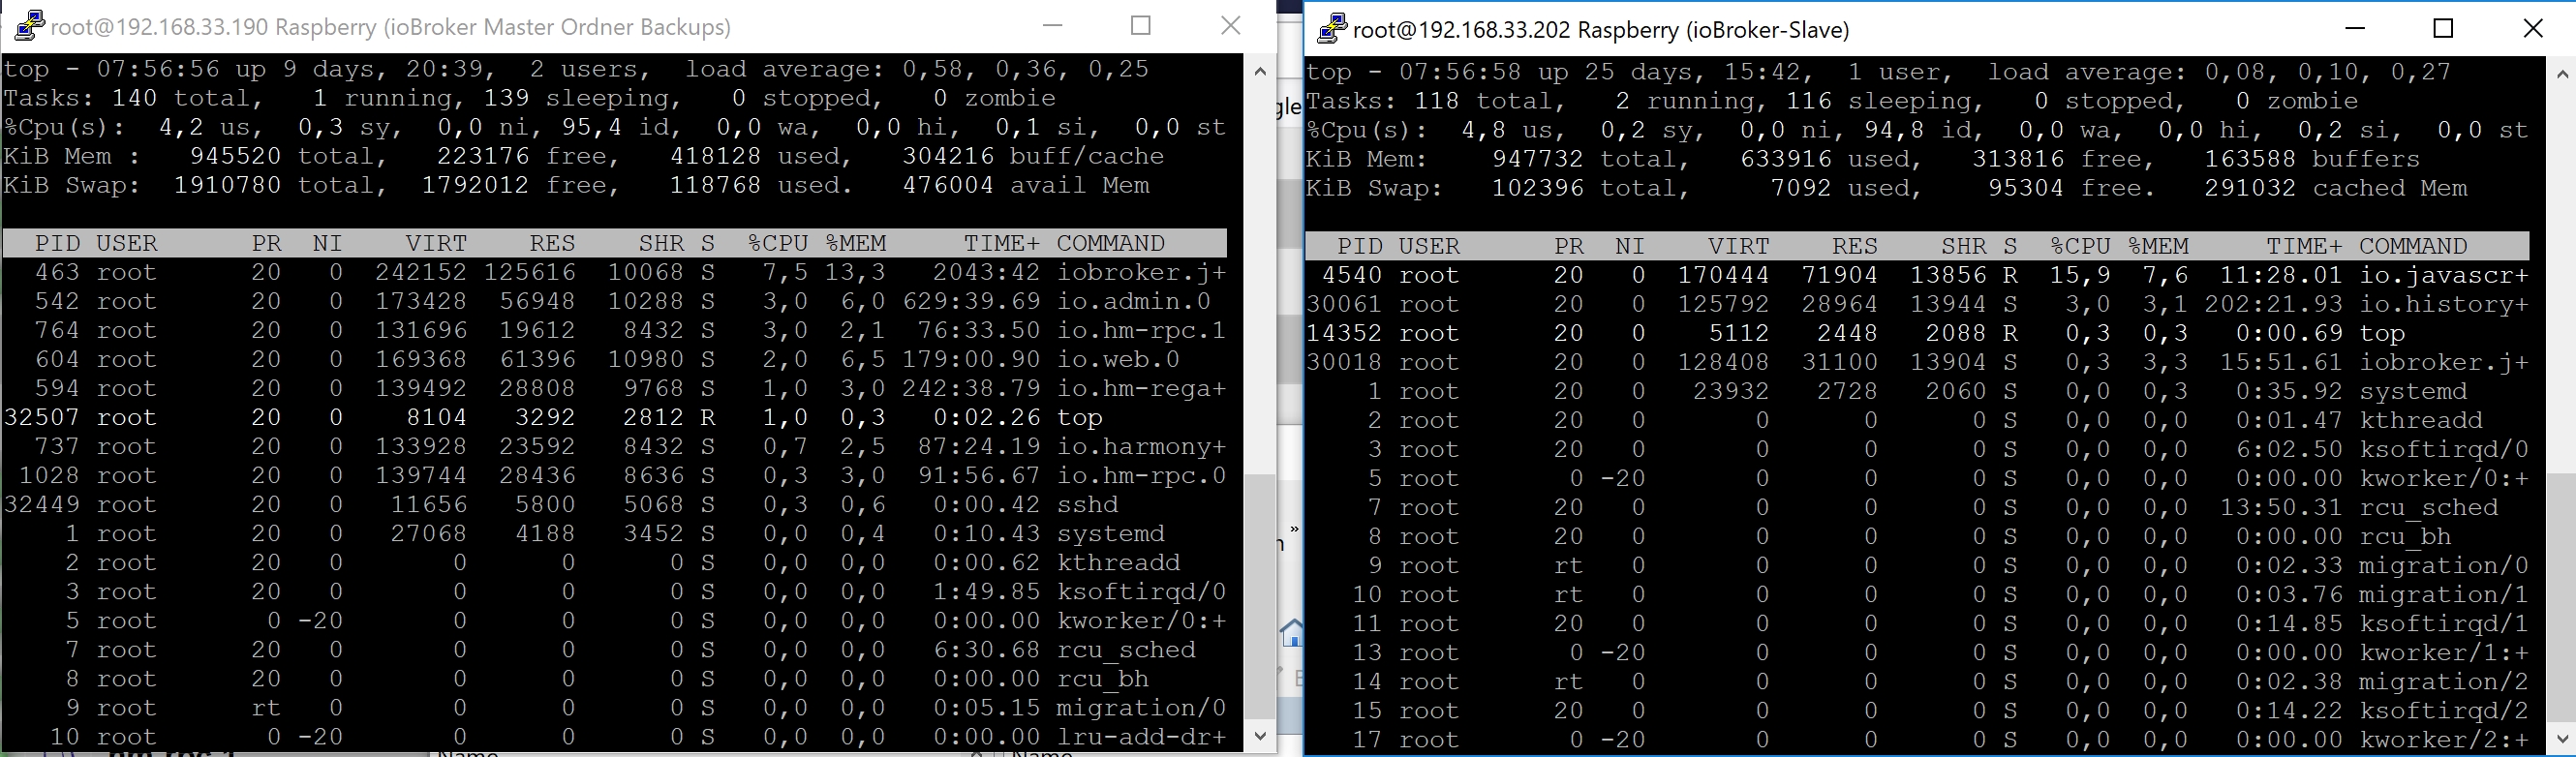Click PID column header in Slave terminal
Image resolution: width=2576 pixels, height=757 pixels.
click(x=1360, y=246)
